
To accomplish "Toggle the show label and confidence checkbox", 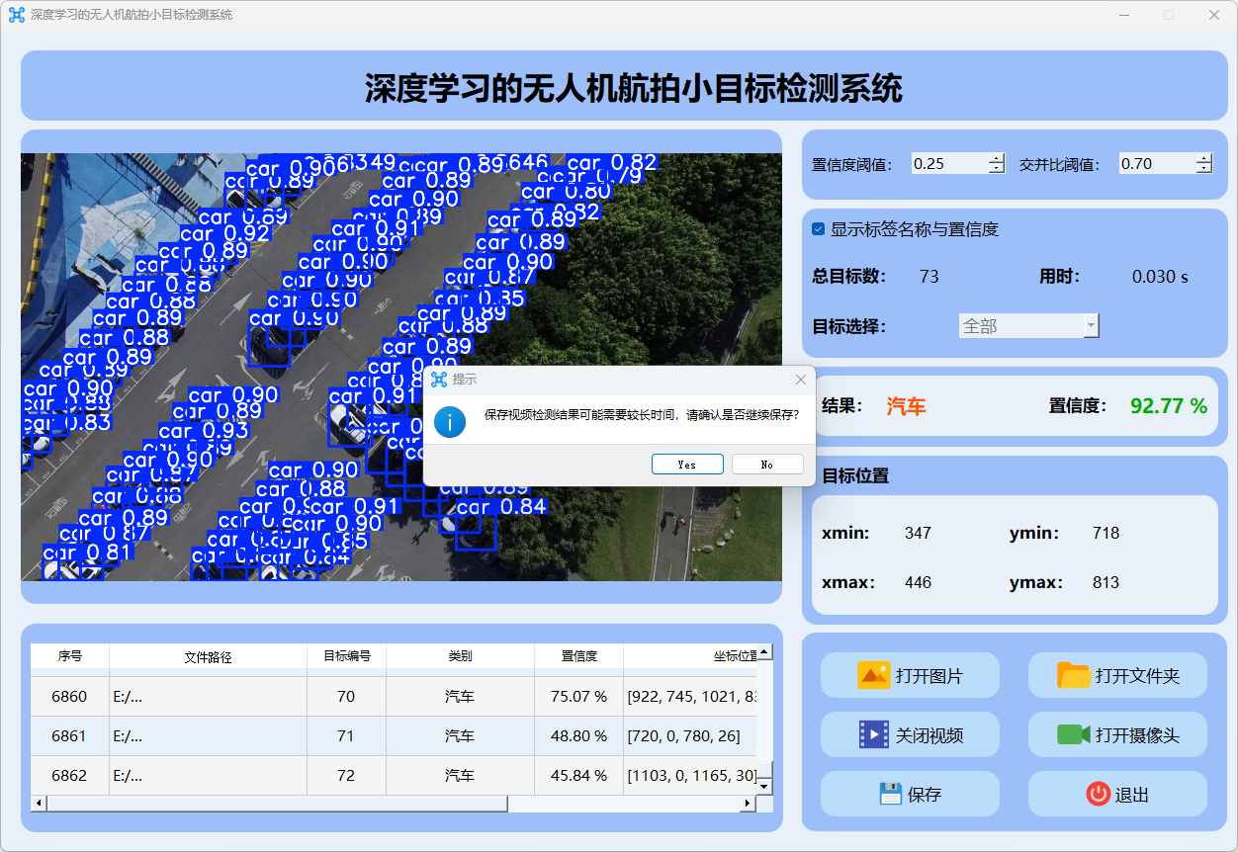I will tap(819, 229).
